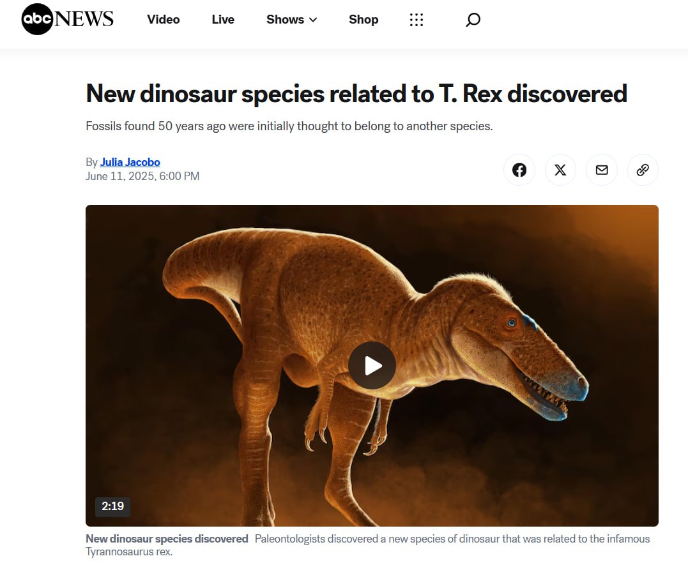Screen dimensions: 688x563
Task: Open the Video section
Action: (163, 20)
